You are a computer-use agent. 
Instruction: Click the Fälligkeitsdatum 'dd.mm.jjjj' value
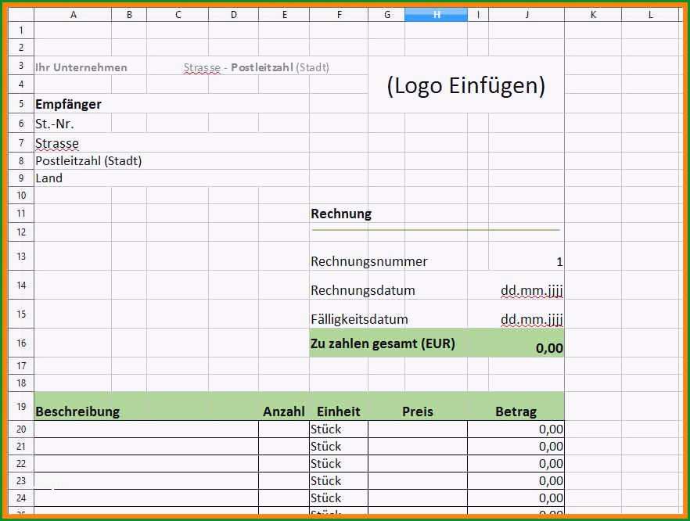532,319
